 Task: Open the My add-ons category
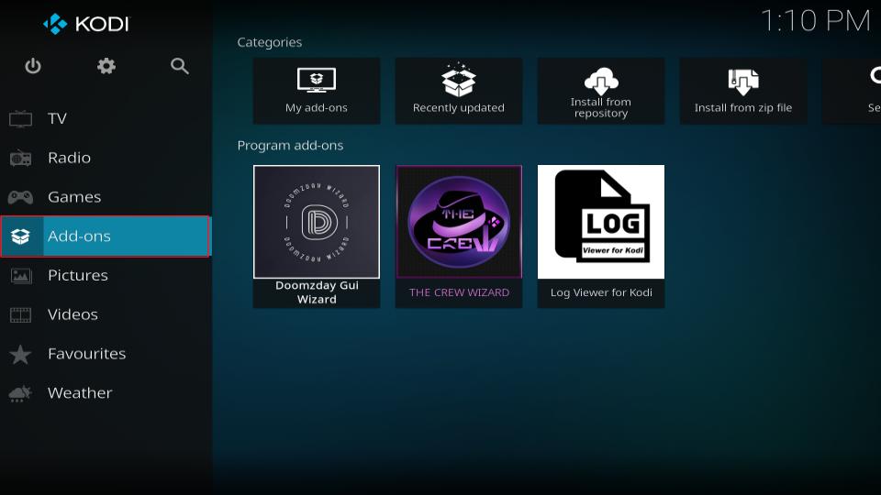click(x=317, y=91)
